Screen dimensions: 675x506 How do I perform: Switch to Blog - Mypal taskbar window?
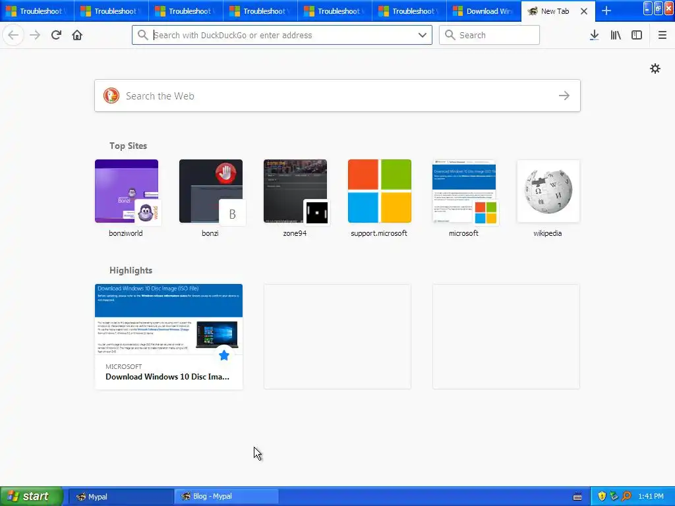[227, 497]
